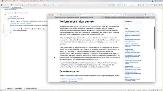This screenshot has width=163, height=91.
Task: Open the Safari menu in menu bar
Action: tap(6, 1)
